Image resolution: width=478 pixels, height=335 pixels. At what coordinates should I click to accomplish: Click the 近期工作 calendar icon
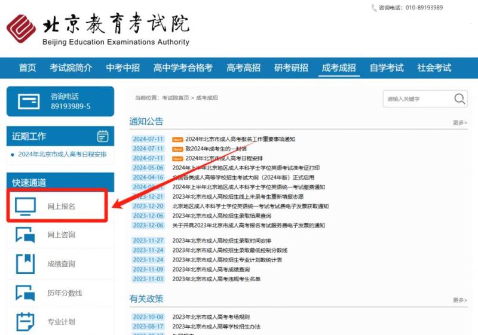[103, 136]
